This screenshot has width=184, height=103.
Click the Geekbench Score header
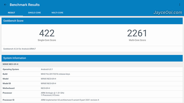click(x=92, y=21)
